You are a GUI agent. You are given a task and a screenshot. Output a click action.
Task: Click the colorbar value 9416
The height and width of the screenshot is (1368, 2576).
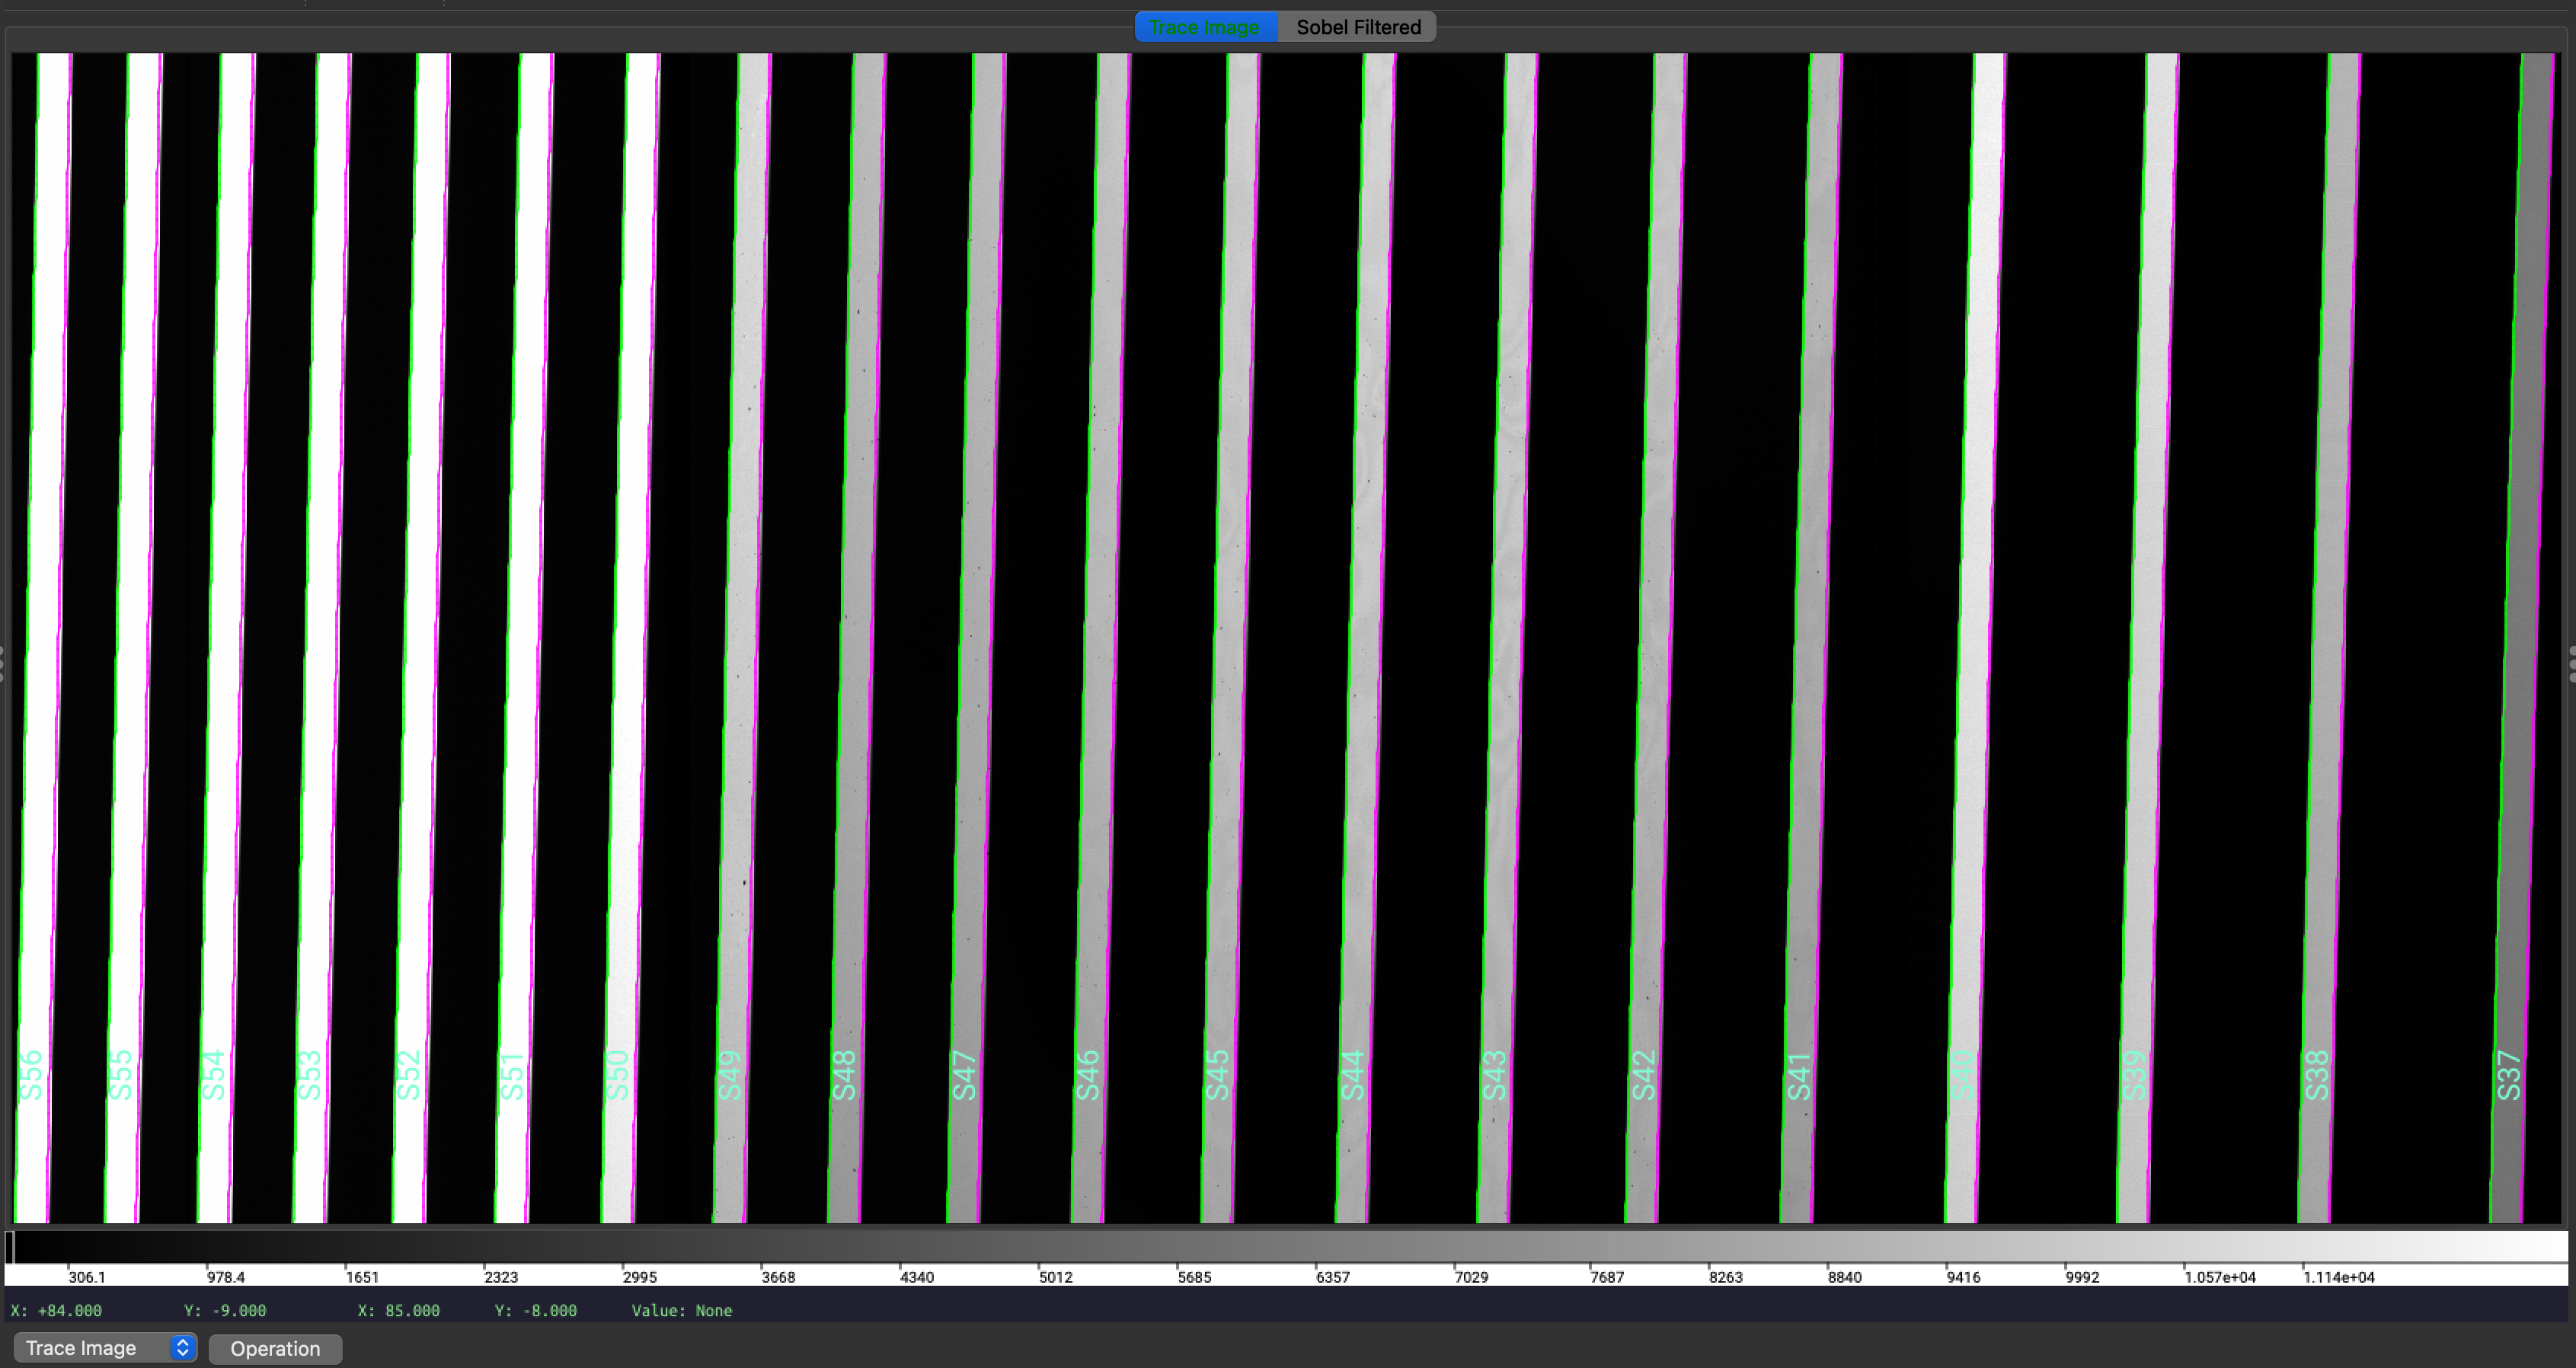pos(1963,1277)
